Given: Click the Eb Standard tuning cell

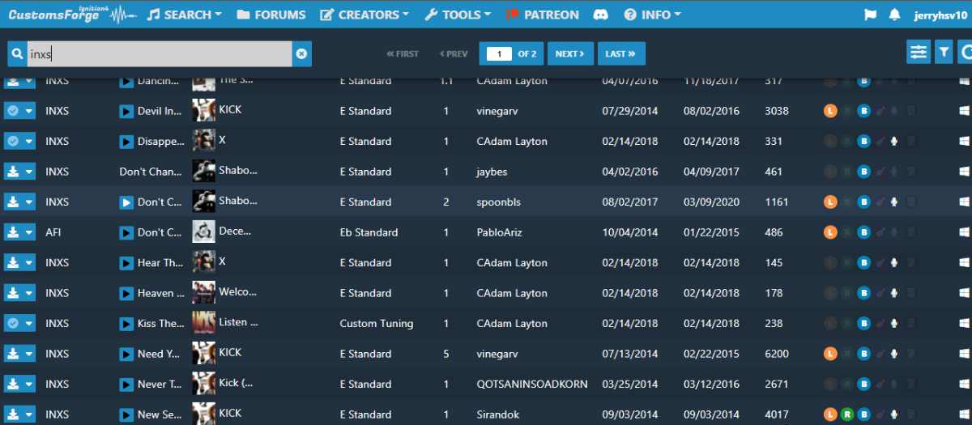Looking at the screenshot, I should [369, 232].
